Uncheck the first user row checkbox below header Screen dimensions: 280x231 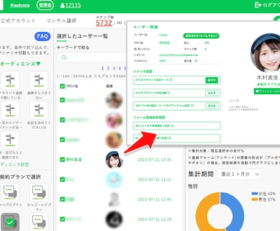[62, 100]
